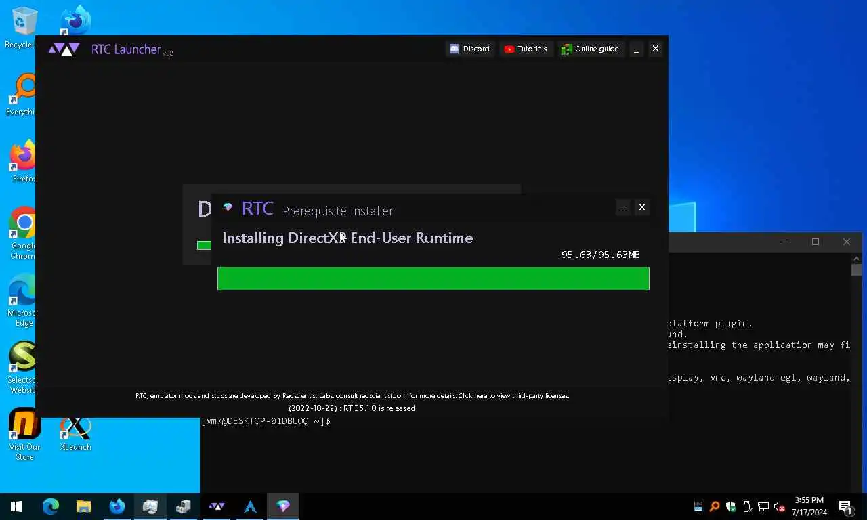Open the Google Chrome desktop shortcut
Image resolution: width=867 pixels, height=520 pixels.
(x=23, y=233)
